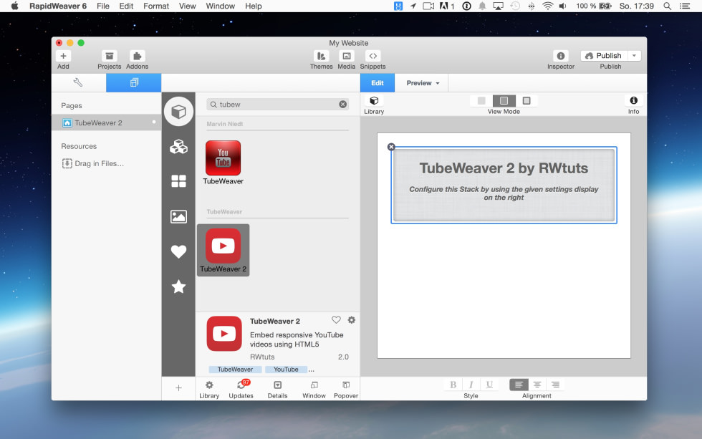Viewport: 702px width, 439px height.
Task: Open the Addons toolbar icon
Action: tap(137, 56)
